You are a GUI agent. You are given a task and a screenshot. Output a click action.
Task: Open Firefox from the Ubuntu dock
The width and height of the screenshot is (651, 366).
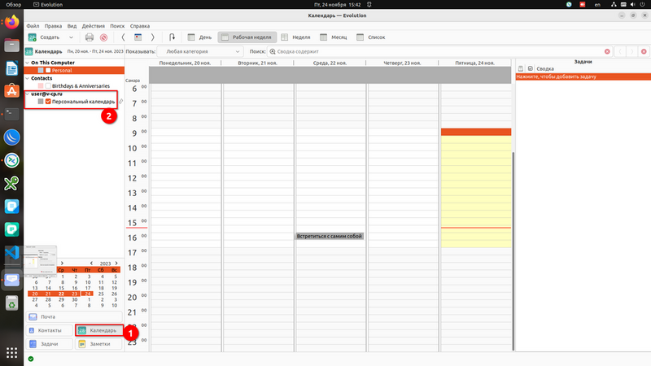point(11,22)
